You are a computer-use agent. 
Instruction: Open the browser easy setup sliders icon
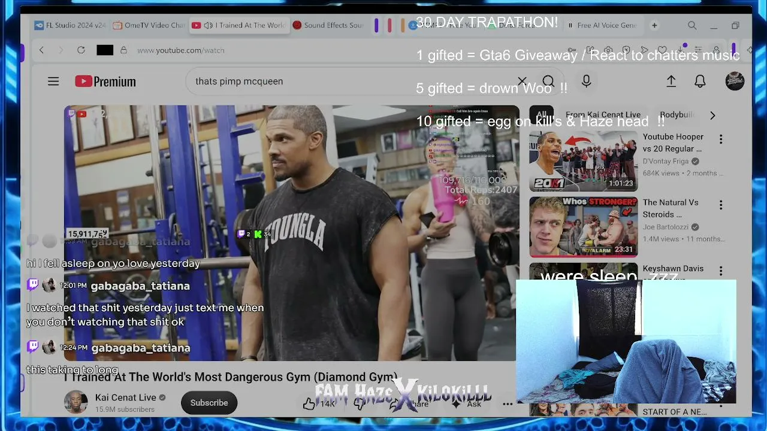coord(698,50)
